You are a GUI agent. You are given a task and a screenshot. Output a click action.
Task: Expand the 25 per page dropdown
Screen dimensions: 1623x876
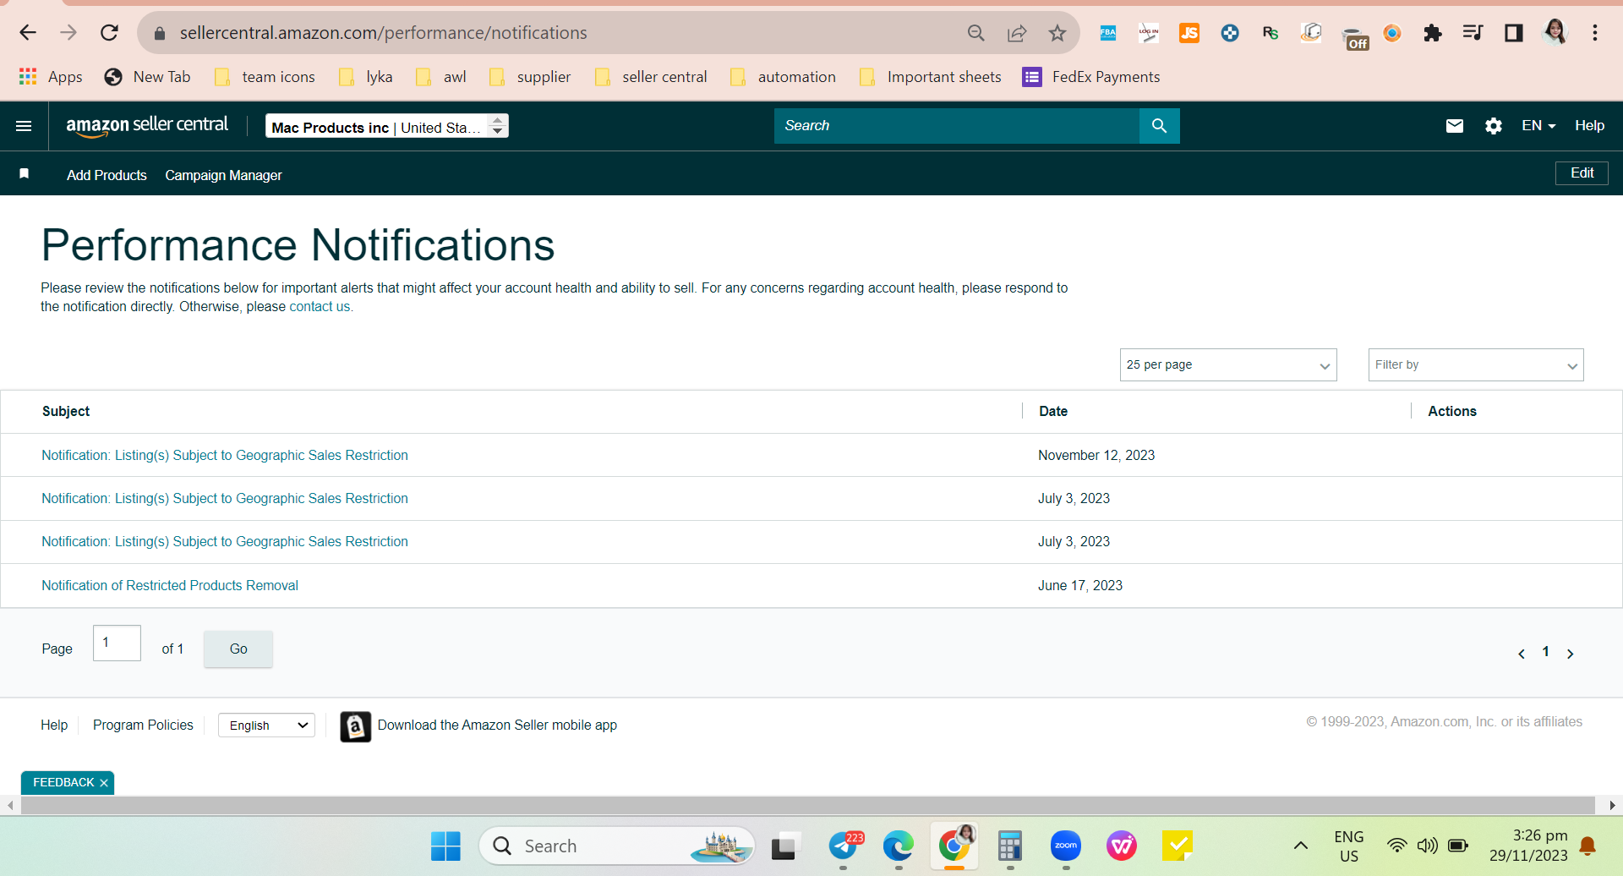click(x=1228, y=365)
